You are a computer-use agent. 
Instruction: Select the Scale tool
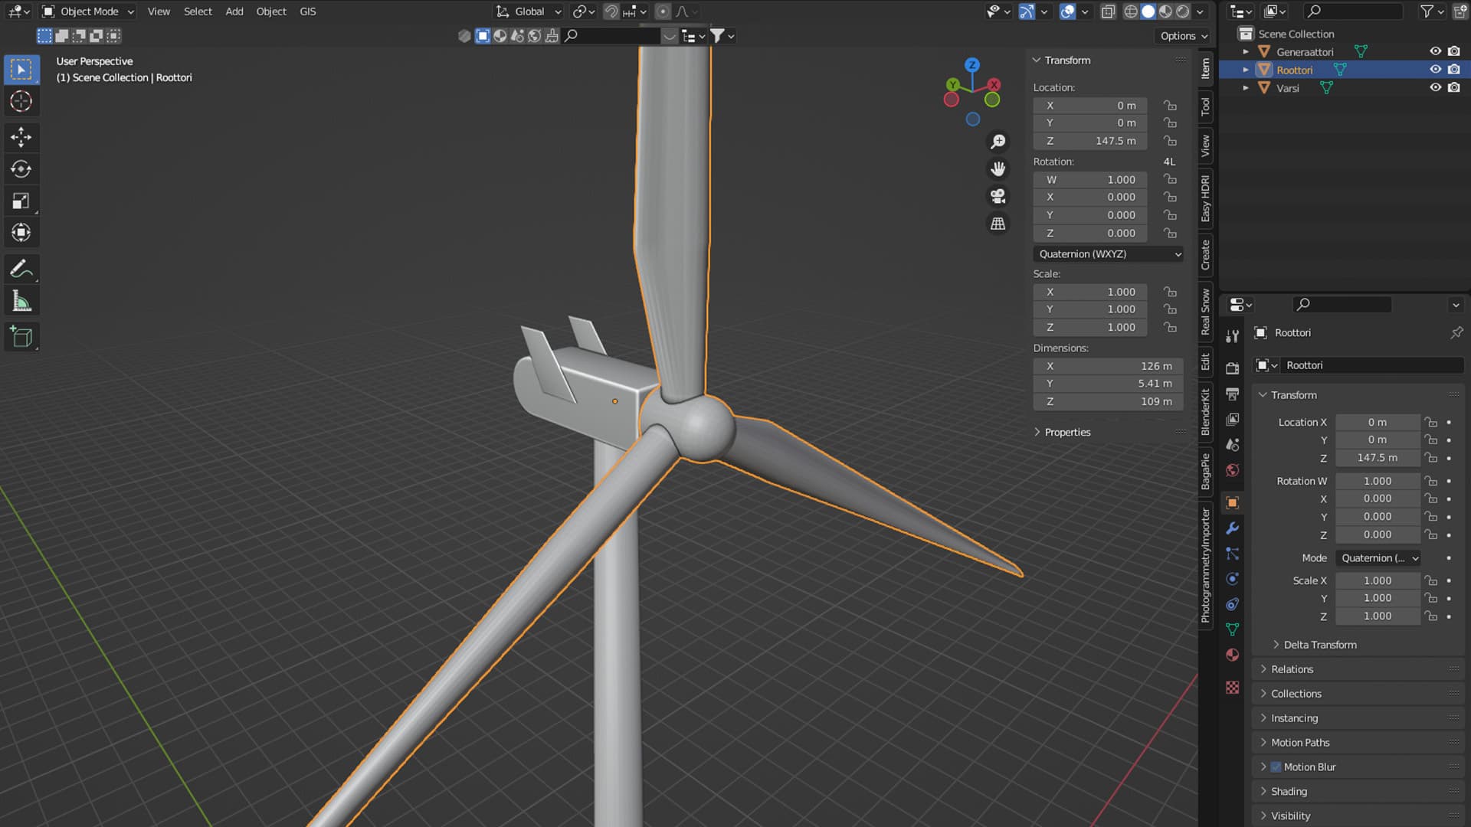[21, 201]
